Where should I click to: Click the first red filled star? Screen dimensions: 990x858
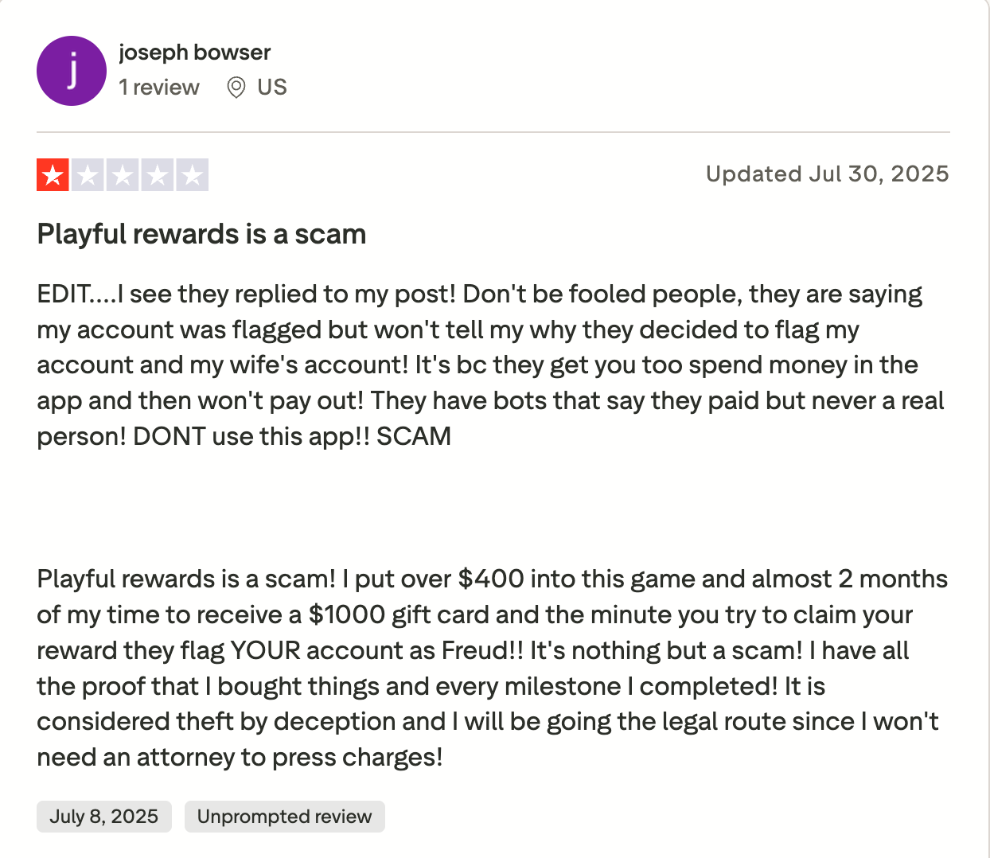tap(53, 175)
